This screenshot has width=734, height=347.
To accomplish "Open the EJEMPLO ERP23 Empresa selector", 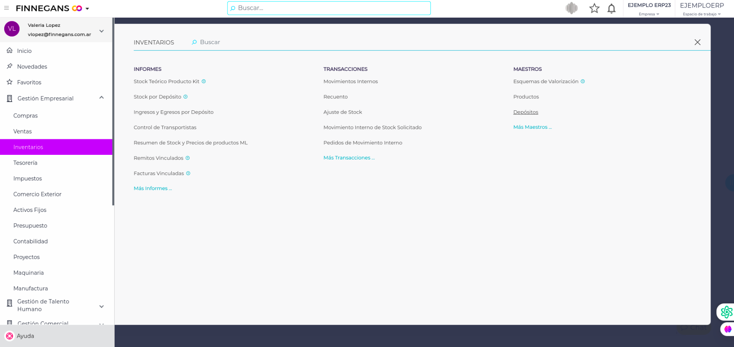I will [649, 9].
